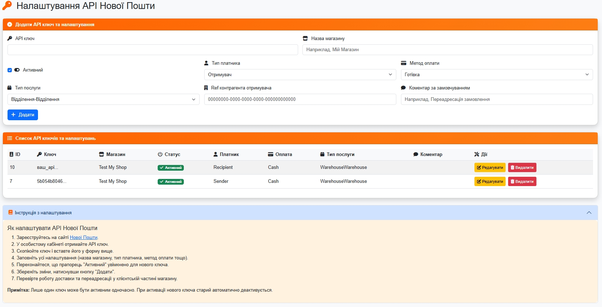
Task: Click the person icon beside Тип платника
Action: (206, 63)
